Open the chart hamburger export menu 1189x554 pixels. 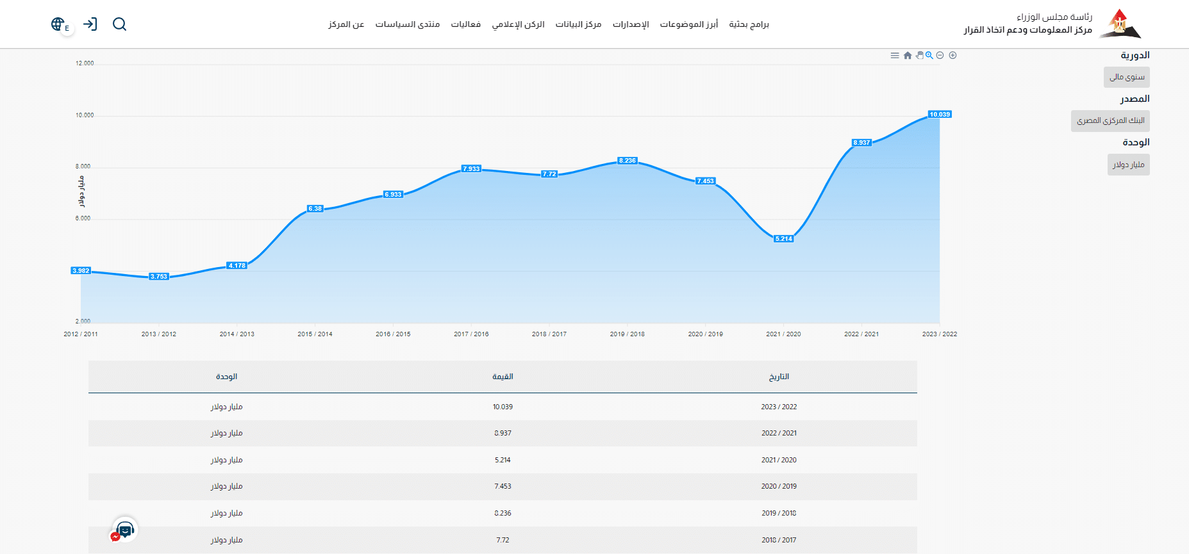895,56
